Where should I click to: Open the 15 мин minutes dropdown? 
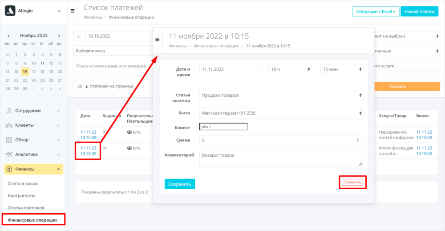[x=342, y=69]
